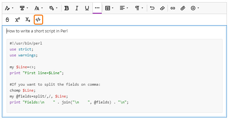
Task: Insert a hyperlink with the link icon
Action: (172, 8)
